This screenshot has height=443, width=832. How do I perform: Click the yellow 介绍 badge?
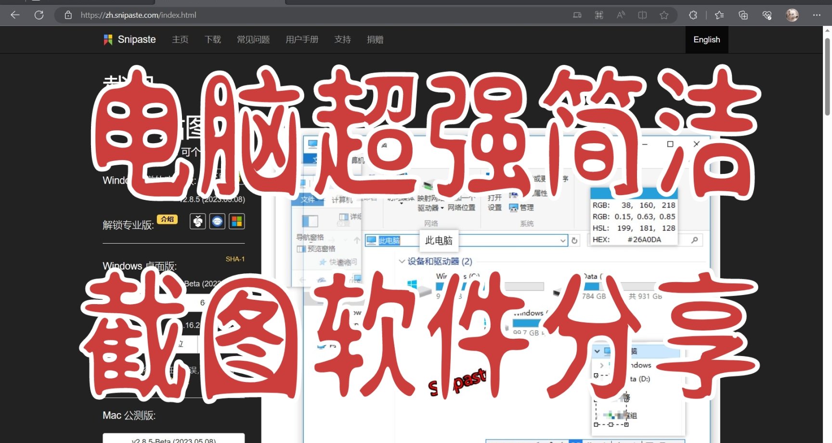pyautogui.click(x=167, y=219)
